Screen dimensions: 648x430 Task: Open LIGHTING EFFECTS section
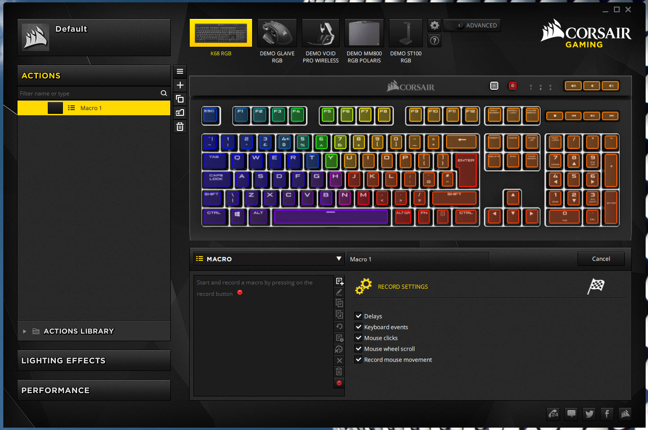tap(94, 361)
